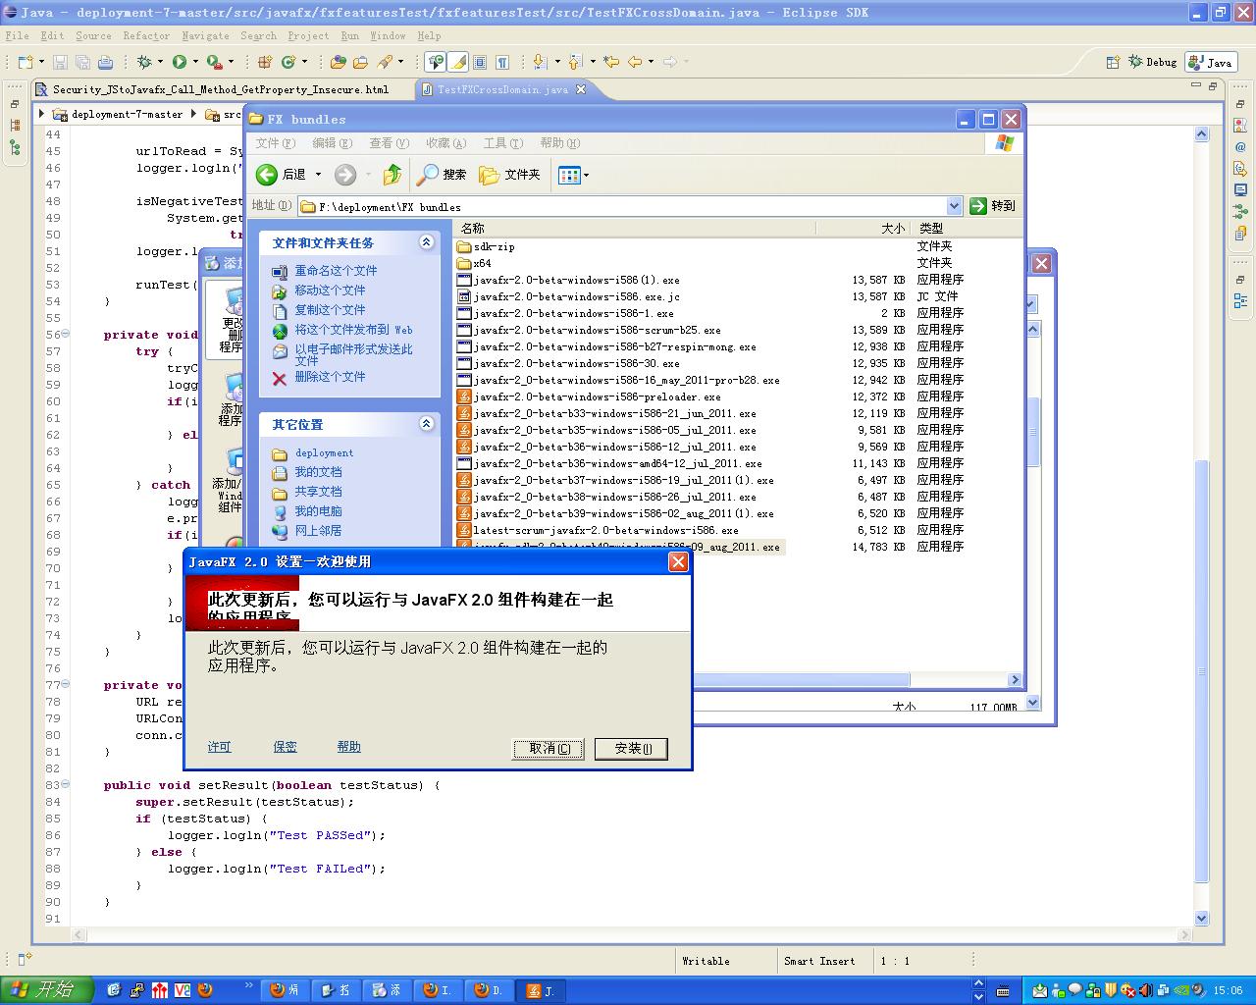Click the rename this file (重命名这个文件) link
Image resolution: width=1256 pixels, height=1005 pixels.
(x=336, y=271)
